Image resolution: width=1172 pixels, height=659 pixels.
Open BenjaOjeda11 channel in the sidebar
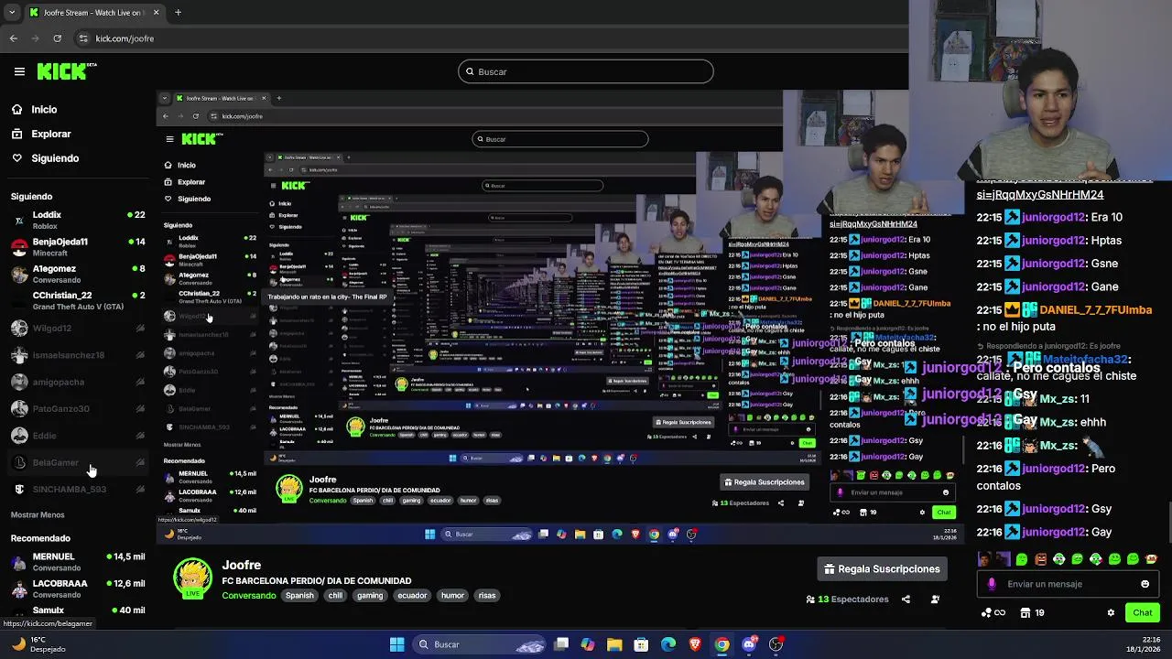pos(78,247)
